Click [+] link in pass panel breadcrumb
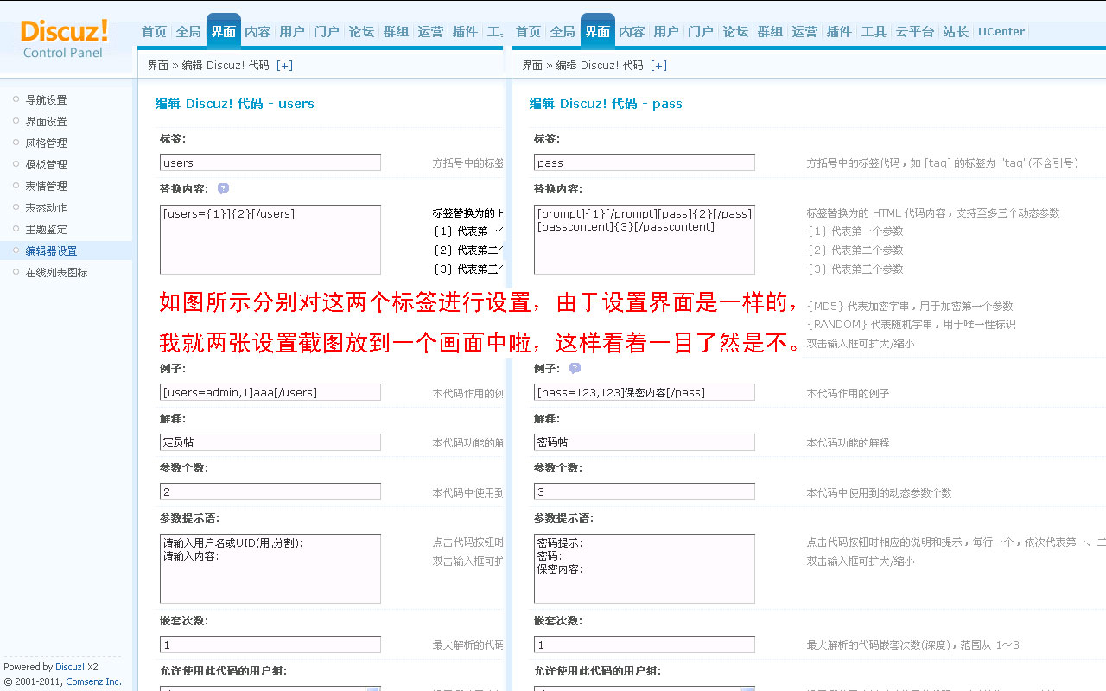This screenshot has width=1106, height=691. click(658, 66)
